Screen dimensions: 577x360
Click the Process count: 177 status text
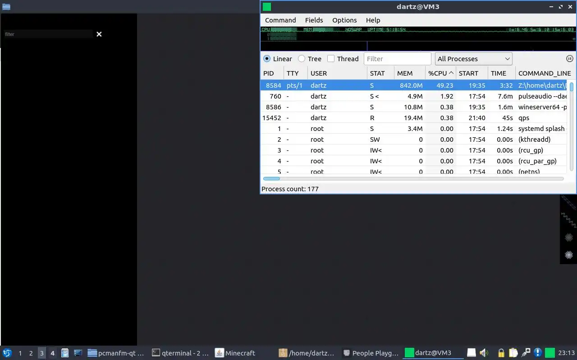[x=290, y=189]
